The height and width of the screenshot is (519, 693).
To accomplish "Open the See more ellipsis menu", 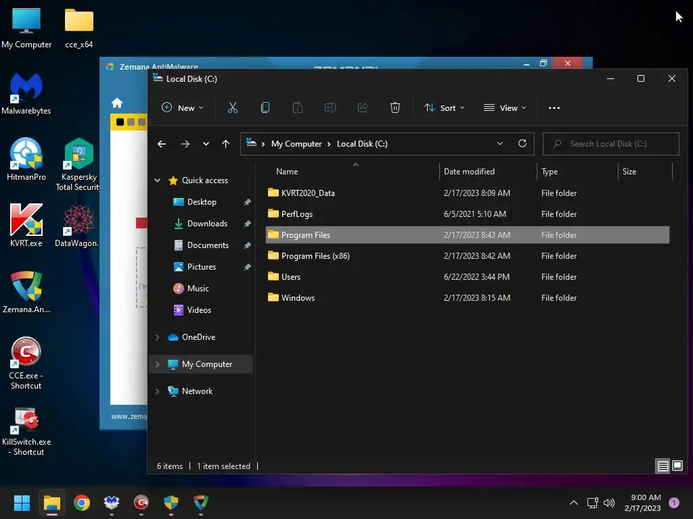I will click(554, 107).
